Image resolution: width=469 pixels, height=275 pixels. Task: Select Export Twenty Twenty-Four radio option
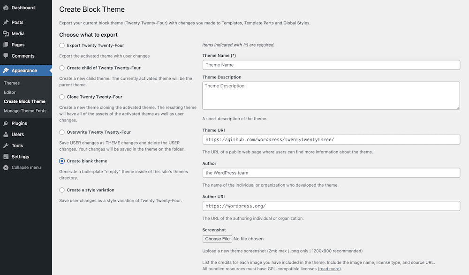(62, 46)
